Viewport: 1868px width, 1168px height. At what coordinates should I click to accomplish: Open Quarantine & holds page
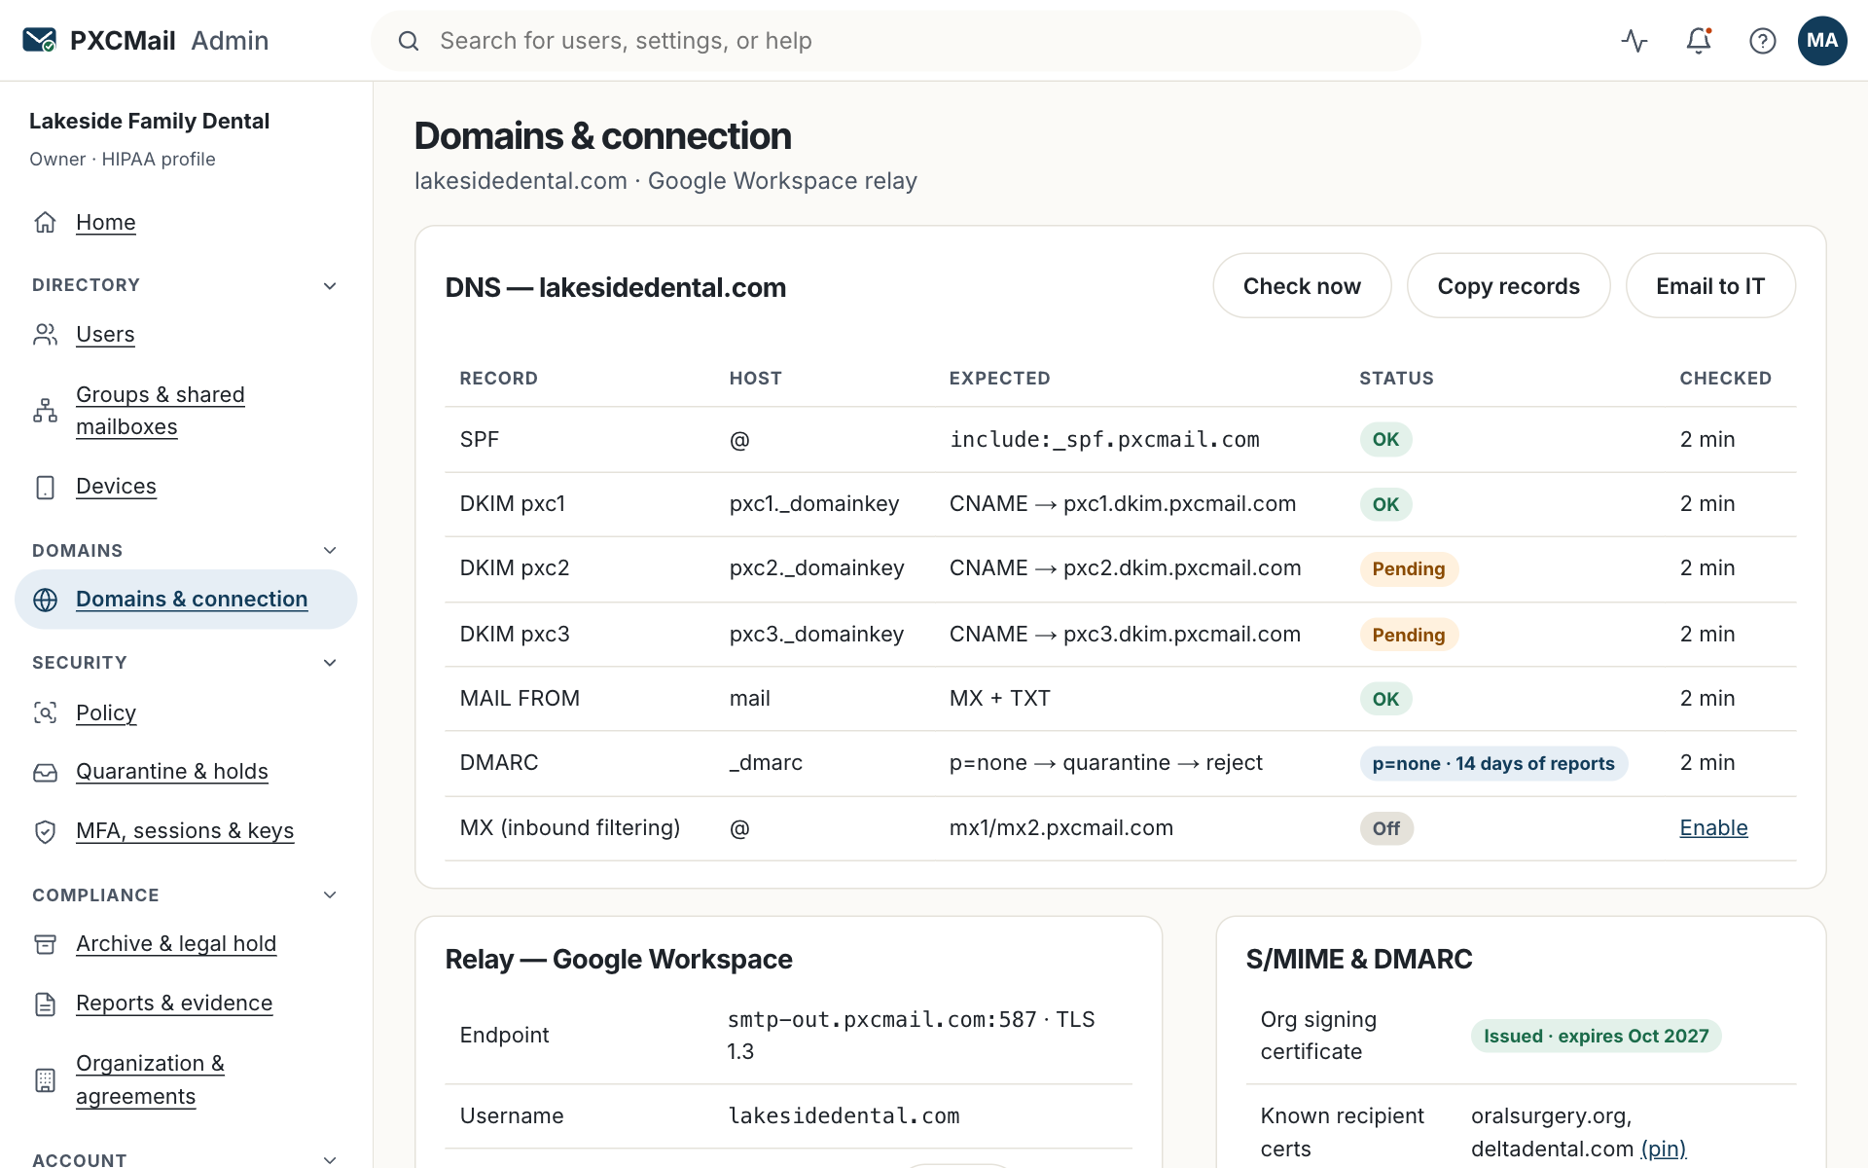point(172,772)
